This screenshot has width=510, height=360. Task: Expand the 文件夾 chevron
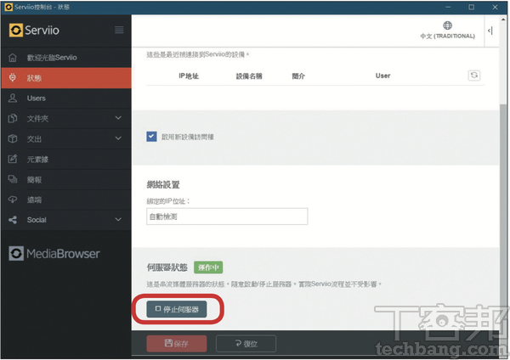click(118, 118)
